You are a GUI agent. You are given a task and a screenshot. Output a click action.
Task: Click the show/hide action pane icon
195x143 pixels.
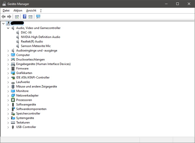pos(30,16)
